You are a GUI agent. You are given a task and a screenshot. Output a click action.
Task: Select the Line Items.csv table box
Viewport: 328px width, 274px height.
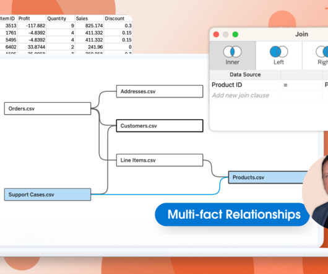point(160,160)
